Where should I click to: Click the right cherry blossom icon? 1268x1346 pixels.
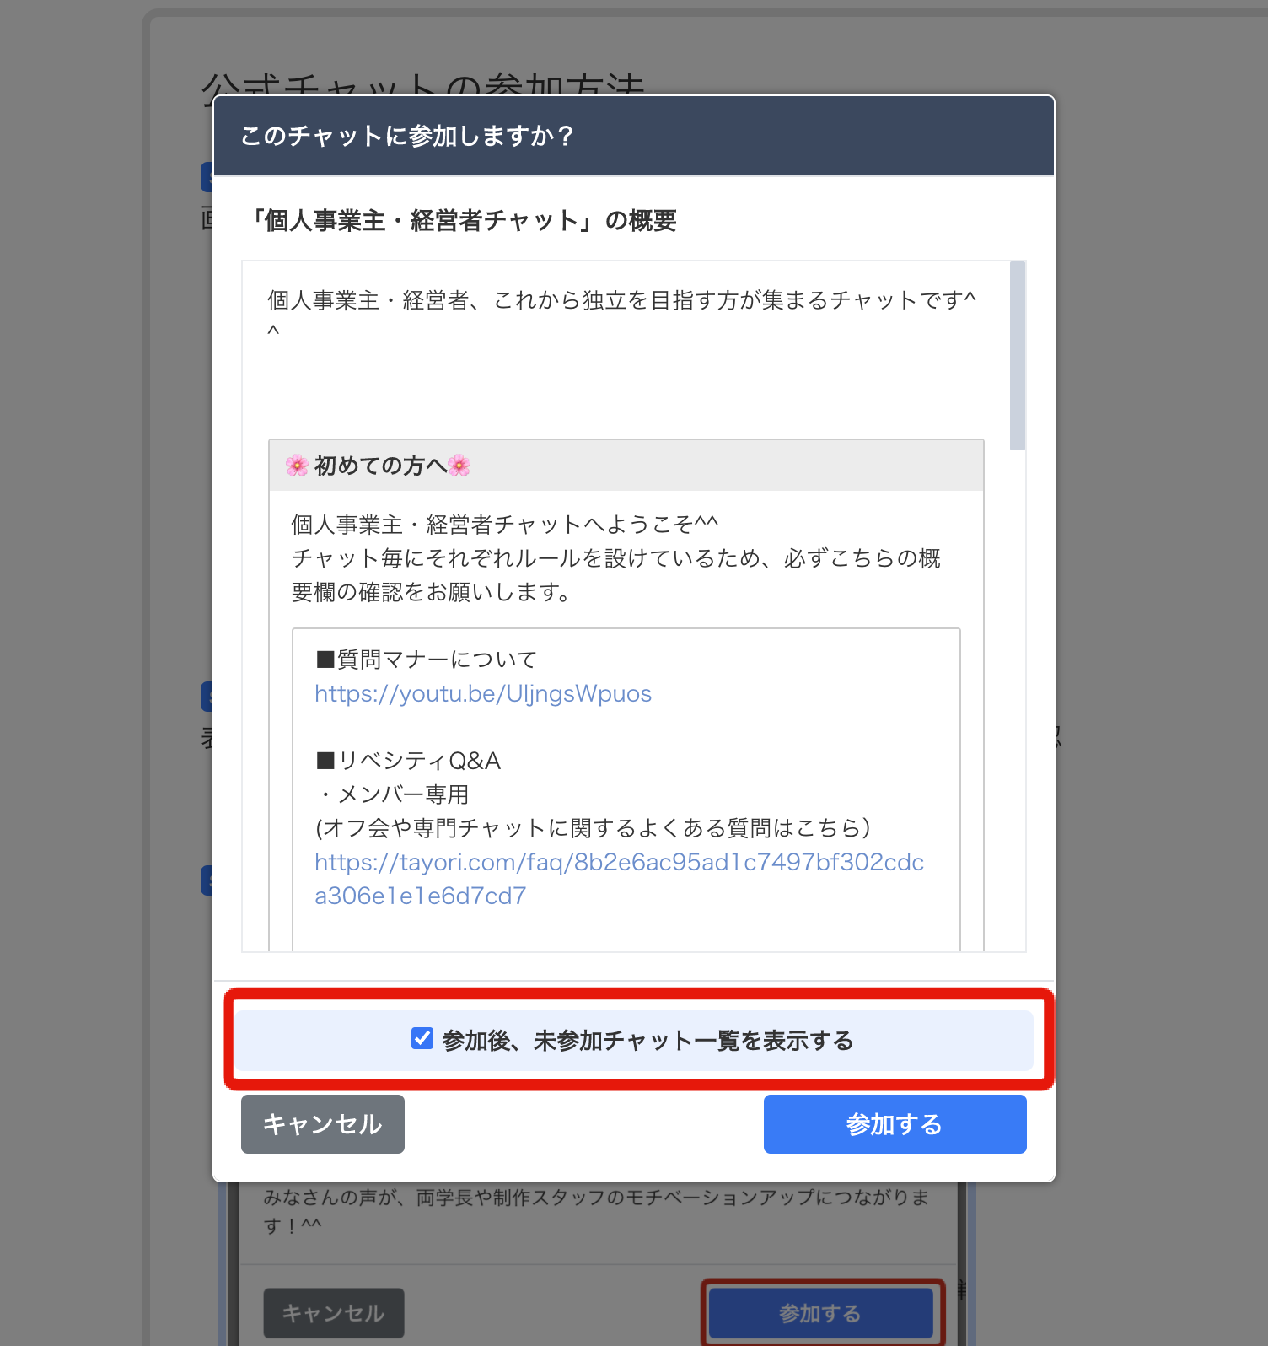pyautogui.click(x=459, y=466)
